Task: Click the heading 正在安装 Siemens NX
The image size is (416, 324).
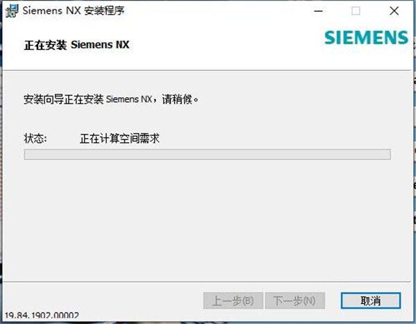Action: [77, 44]
